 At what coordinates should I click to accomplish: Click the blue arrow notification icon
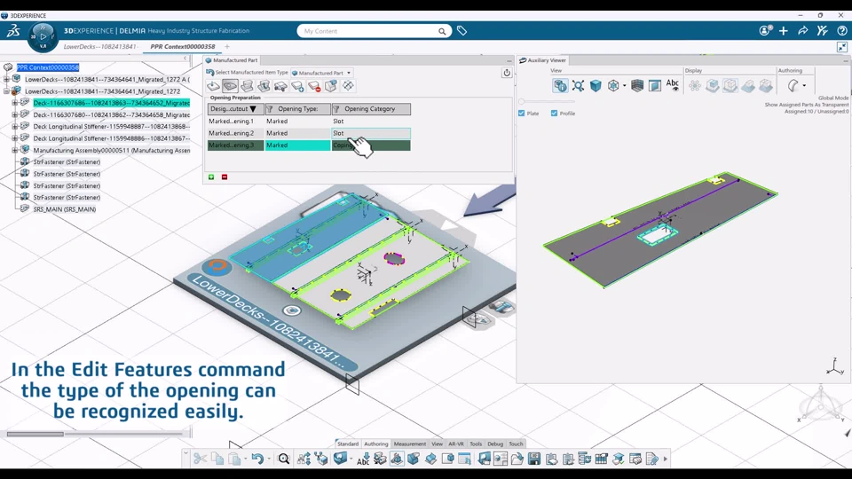click(489, 201)
